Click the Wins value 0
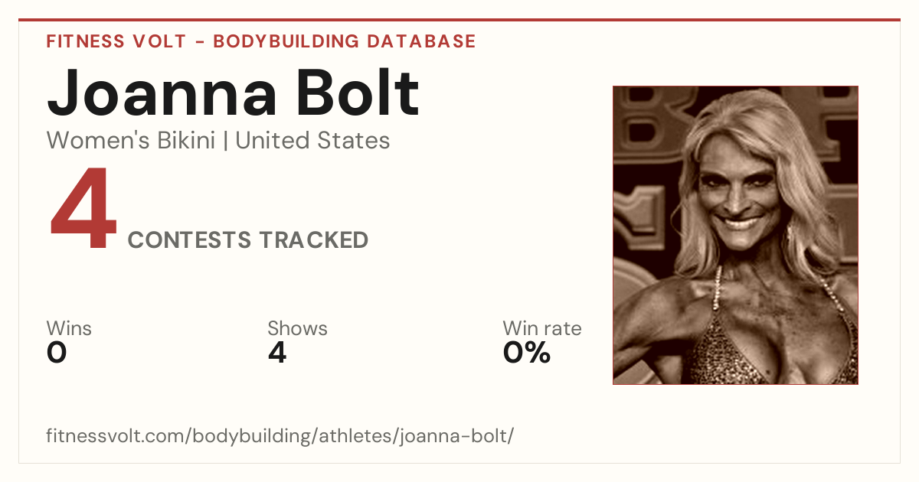The height and width of the screenshot is (482, 919). pos(57,353)
